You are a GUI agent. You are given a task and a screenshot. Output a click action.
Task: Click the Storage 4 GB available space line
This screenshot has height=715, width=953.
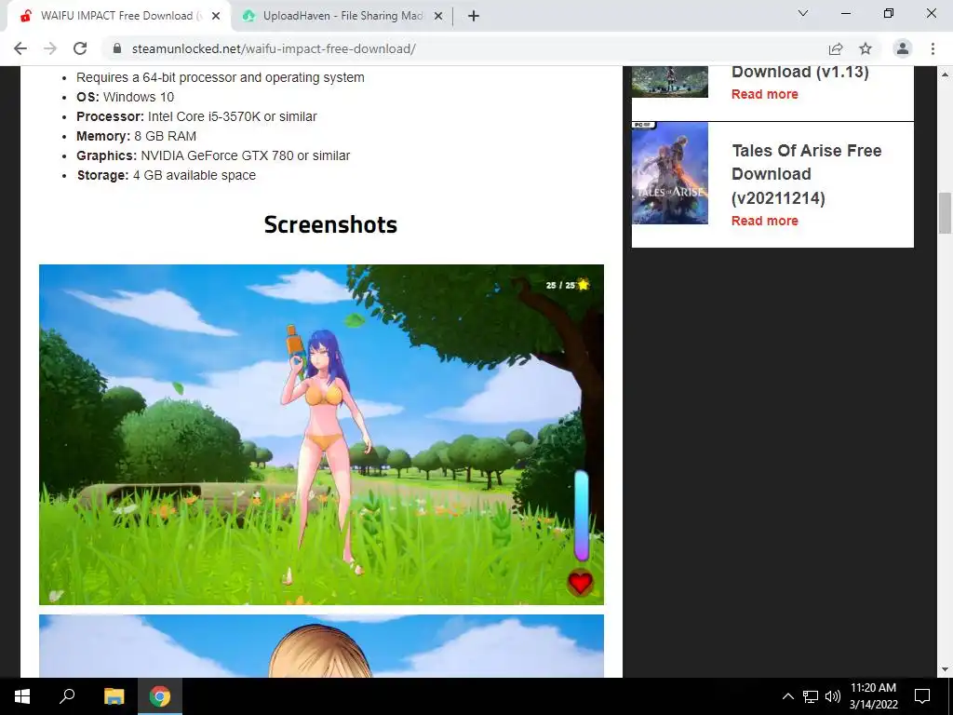(x=166, y=175)
